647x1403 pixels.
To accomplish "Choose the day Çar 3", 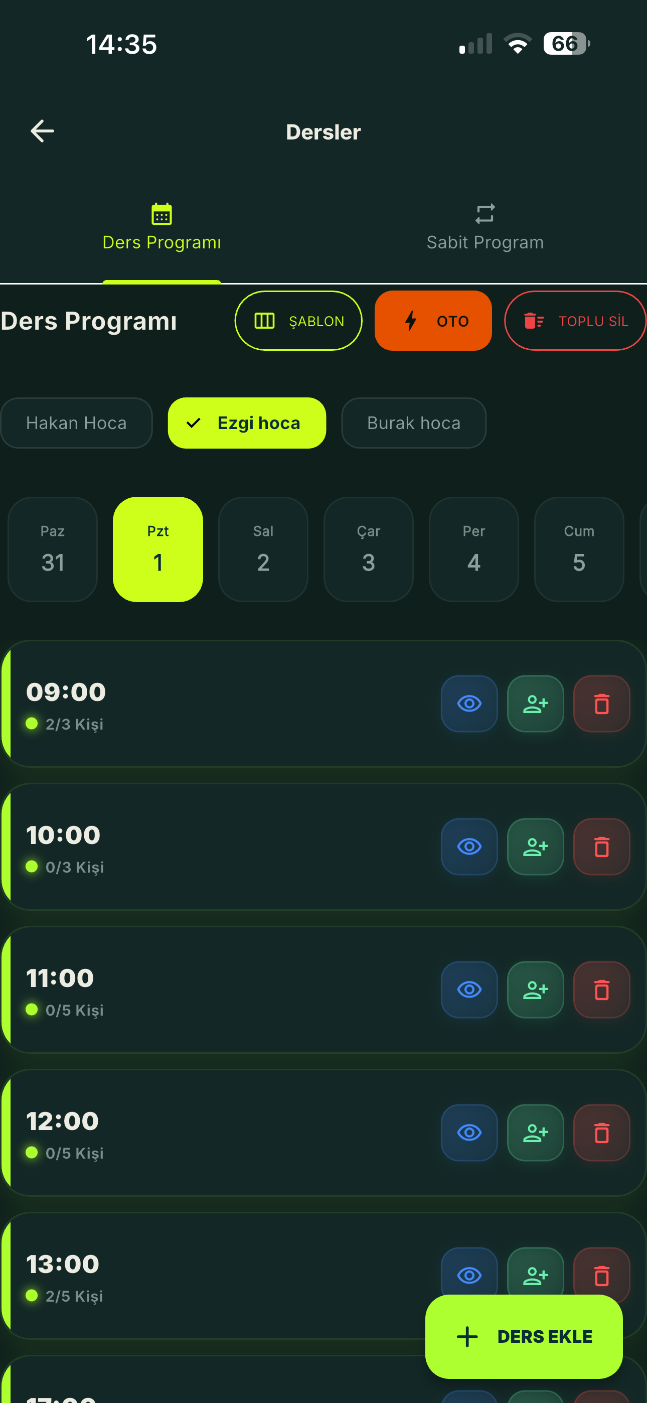I will pos(369,549).
